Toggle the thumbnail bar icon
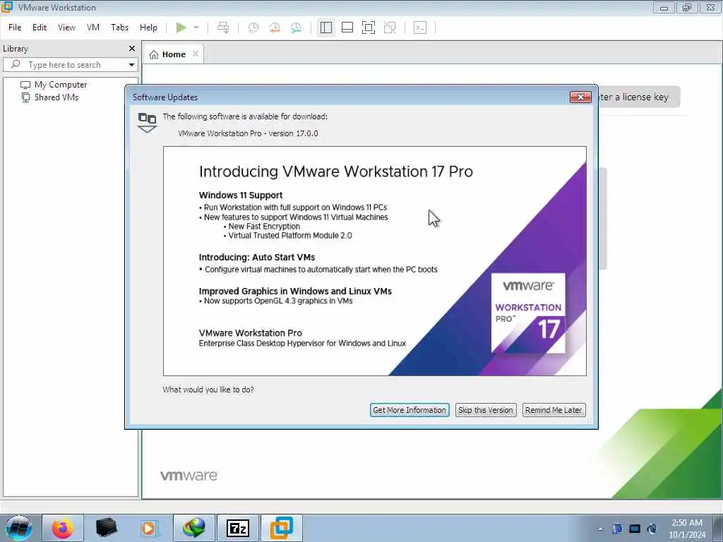Screen dimensions: 723x542 [x=347, y=28]
